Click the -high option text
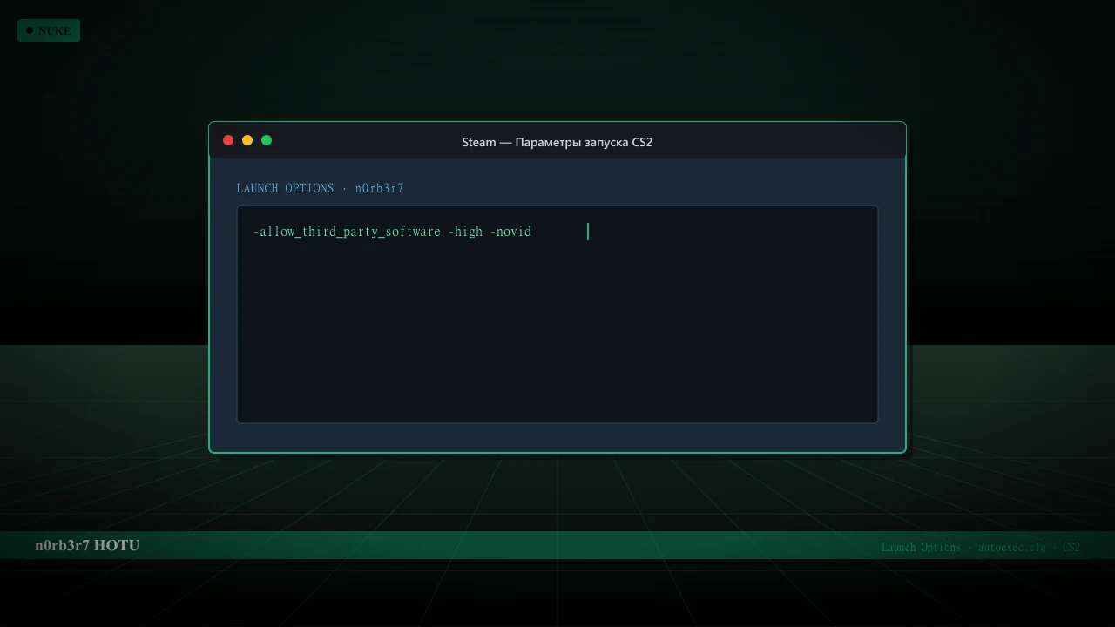This screenshot has width=1115, height=627. pyautogui.click(x=465, y=232)
